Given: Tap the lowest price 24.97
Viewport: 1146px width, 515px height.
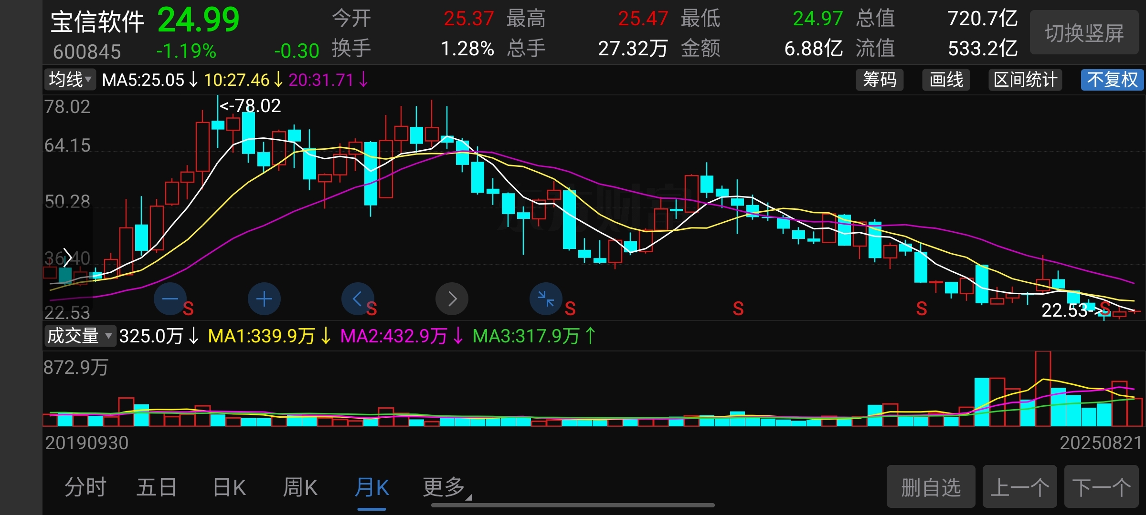Looking at the screenshot, I should 817,19.
